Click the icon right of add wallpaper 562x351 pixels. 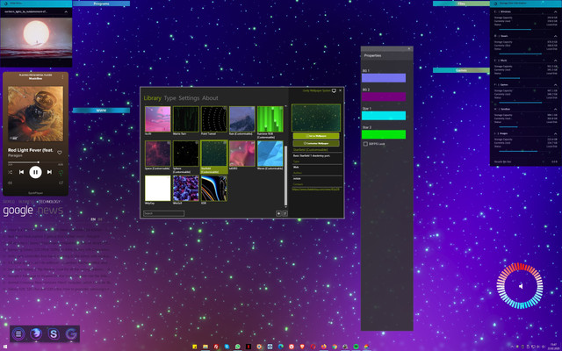[x=285, y=213]
